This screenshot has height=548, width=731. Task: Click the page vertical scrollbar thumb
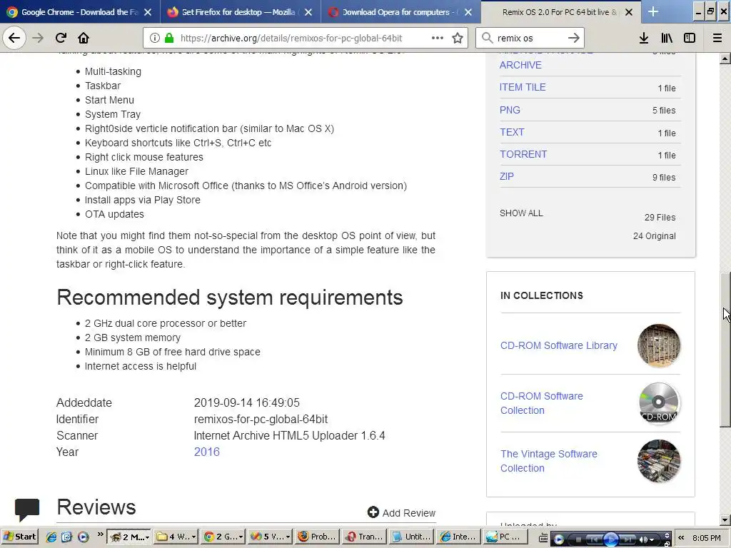[x=725, y=350]
